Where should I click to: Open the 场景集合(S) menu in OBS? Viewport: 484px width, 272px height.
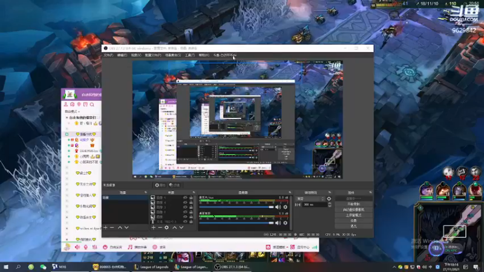[x=173, y=55]
